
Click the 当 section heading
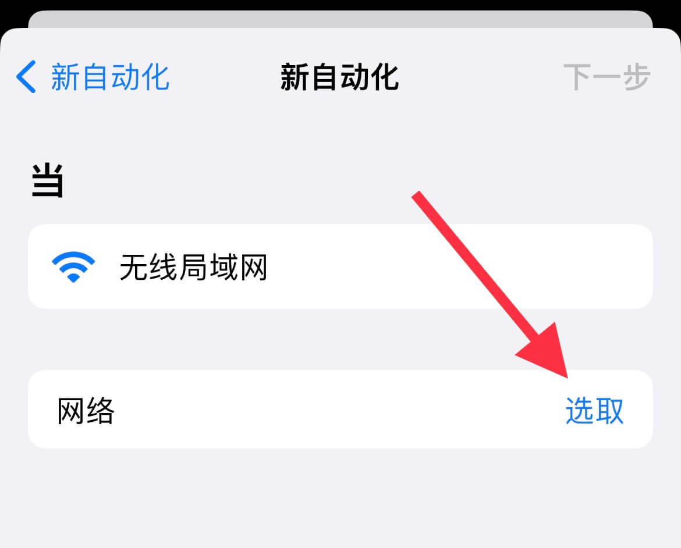click(x=47, y=180)
